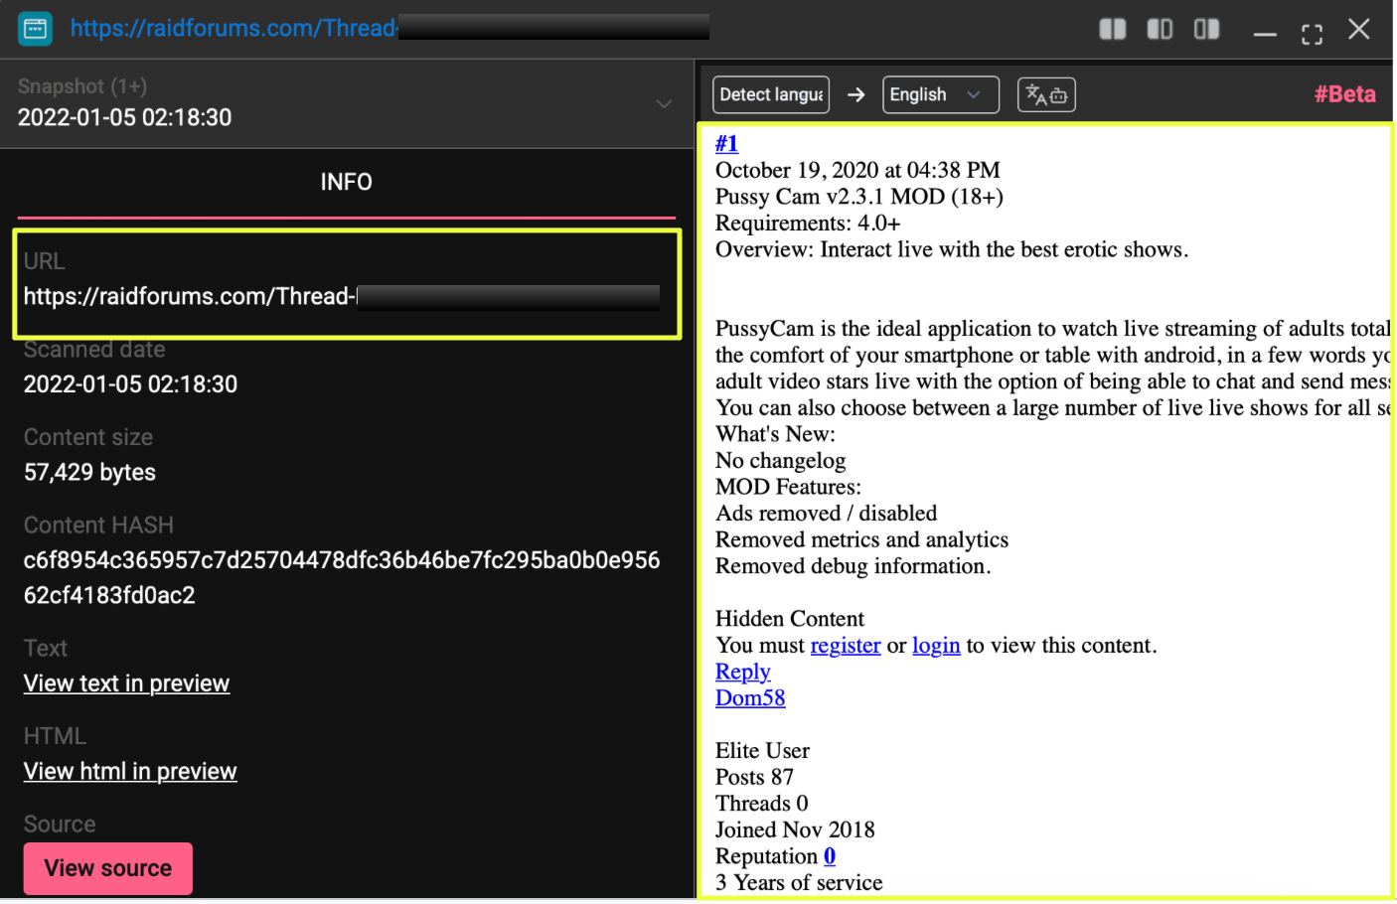1397x904 pixels.
Task: Click the login link in the preview
Action: pos(936,646)
